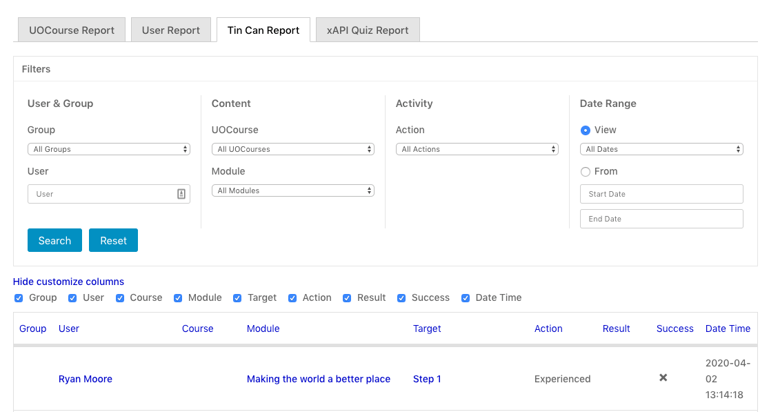The width and height of the screenshot is (769, 412).
Task: Expand the All Modules dropdown
Action: [x=292, y=190]
